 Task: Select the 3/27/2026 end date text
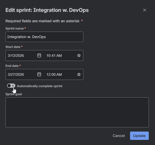[16, 74]
